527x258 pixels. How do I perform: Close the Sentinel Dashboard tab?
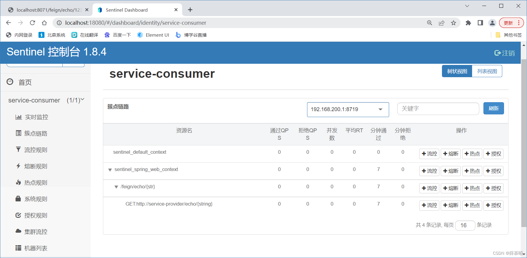tap(176, 10)
